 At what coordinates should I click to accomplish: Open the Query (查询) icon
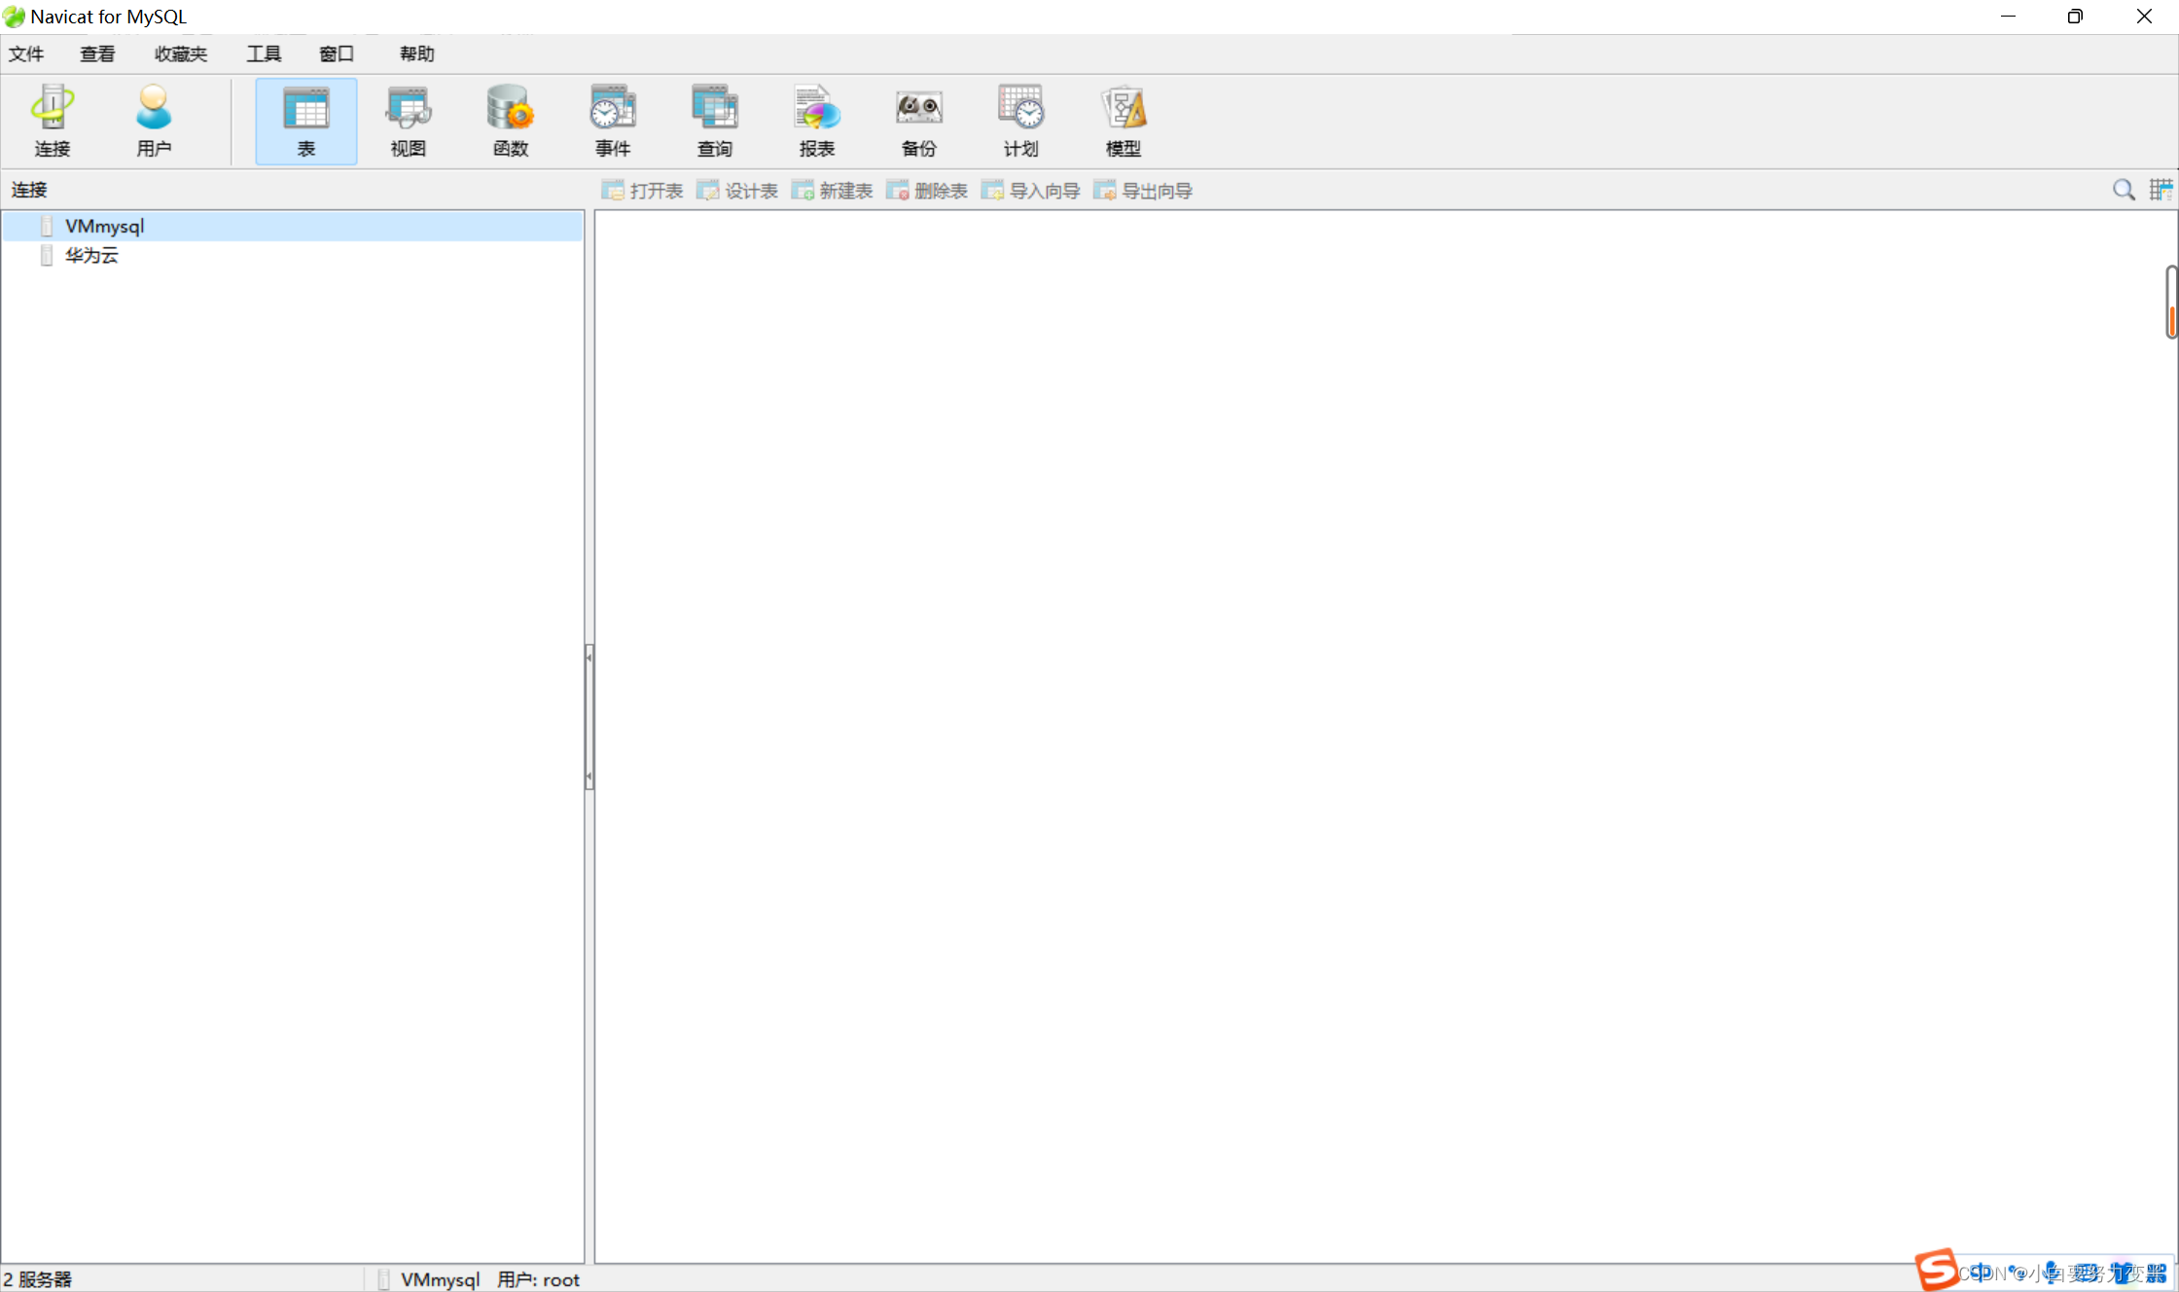(714, 120)
